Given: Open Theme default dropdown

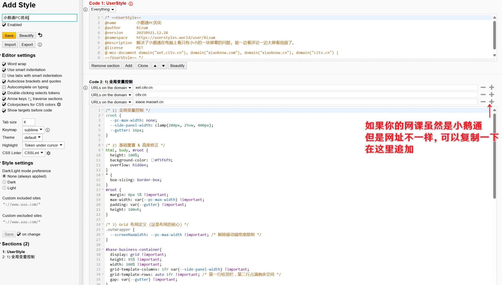Looking at the screenshot, I should (32, 137).
